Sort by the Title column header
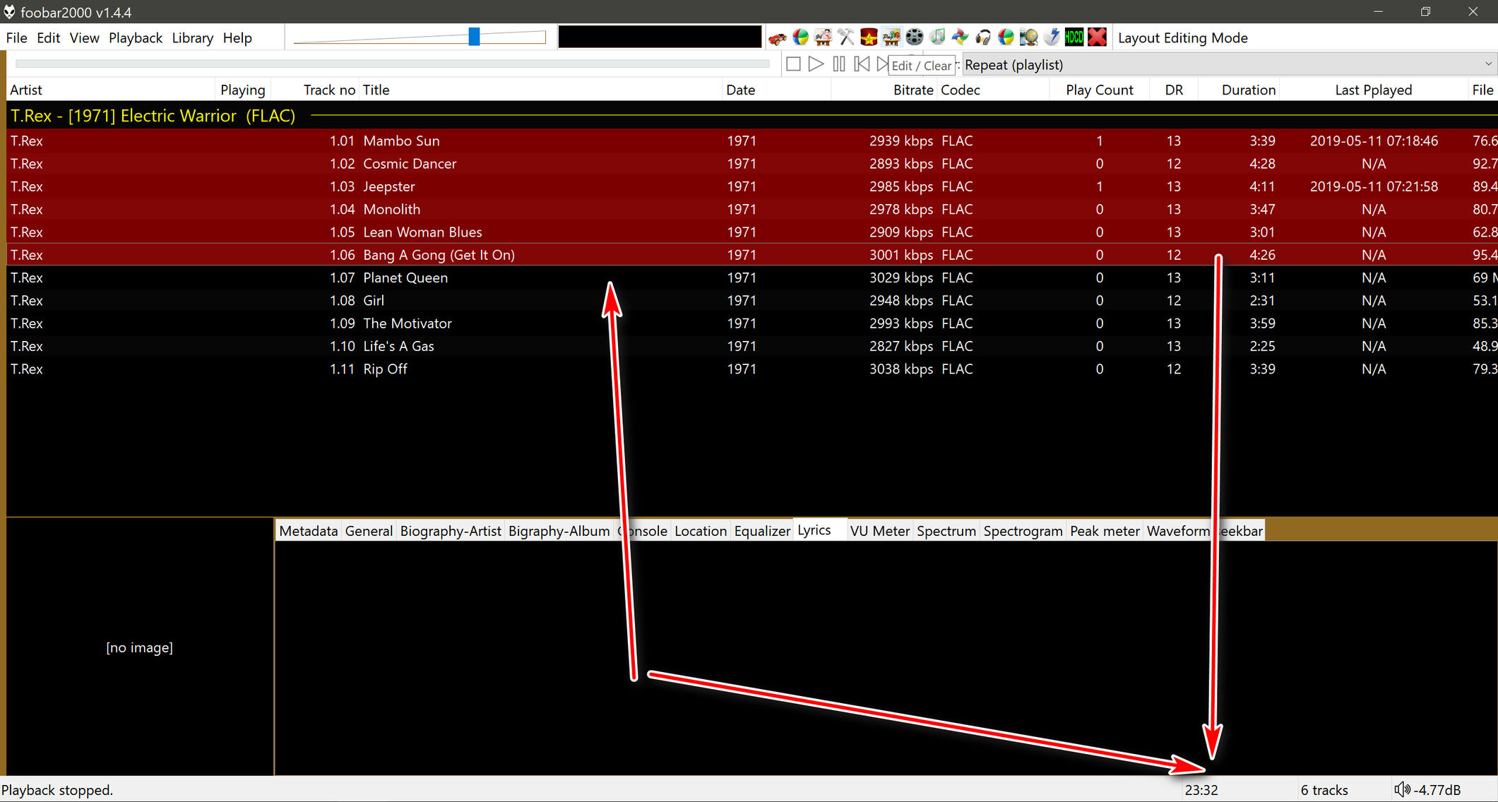Screen dimensions: 1498x802 tap(540, 90)
